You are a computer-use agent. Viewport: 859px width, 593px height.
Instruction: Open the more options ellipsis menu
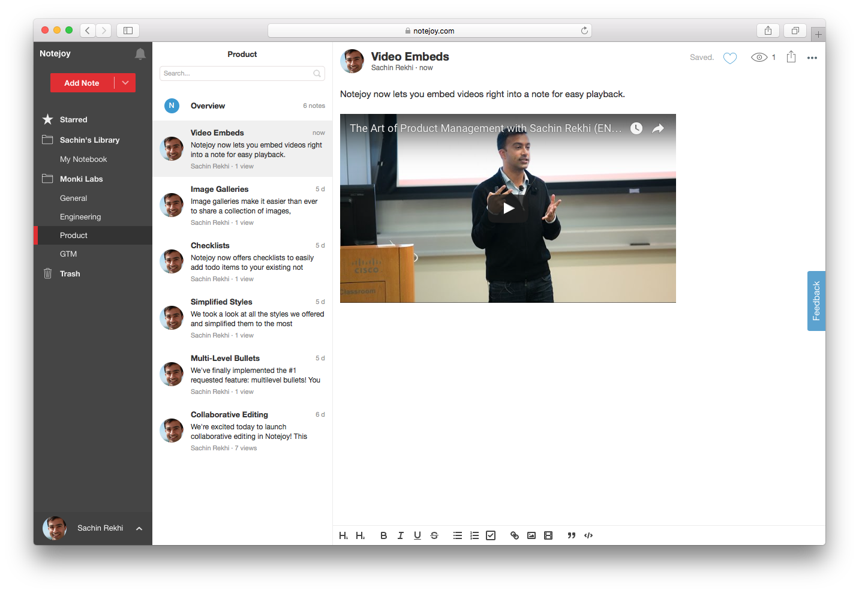click(812, 58)
